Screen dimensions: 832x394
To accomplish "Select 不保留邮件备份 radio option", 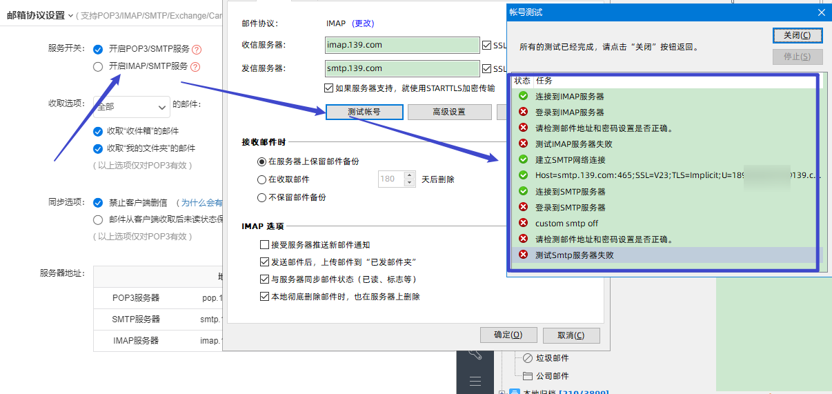I will 261,197.
